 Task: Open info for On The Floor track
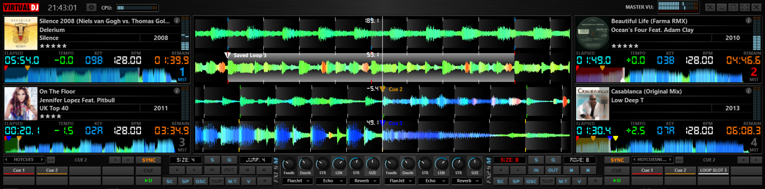[x=177, y=91]
